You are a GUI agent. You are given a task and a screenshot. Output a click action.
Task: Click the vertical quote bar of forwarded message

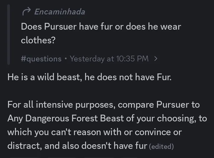[9, 35]
